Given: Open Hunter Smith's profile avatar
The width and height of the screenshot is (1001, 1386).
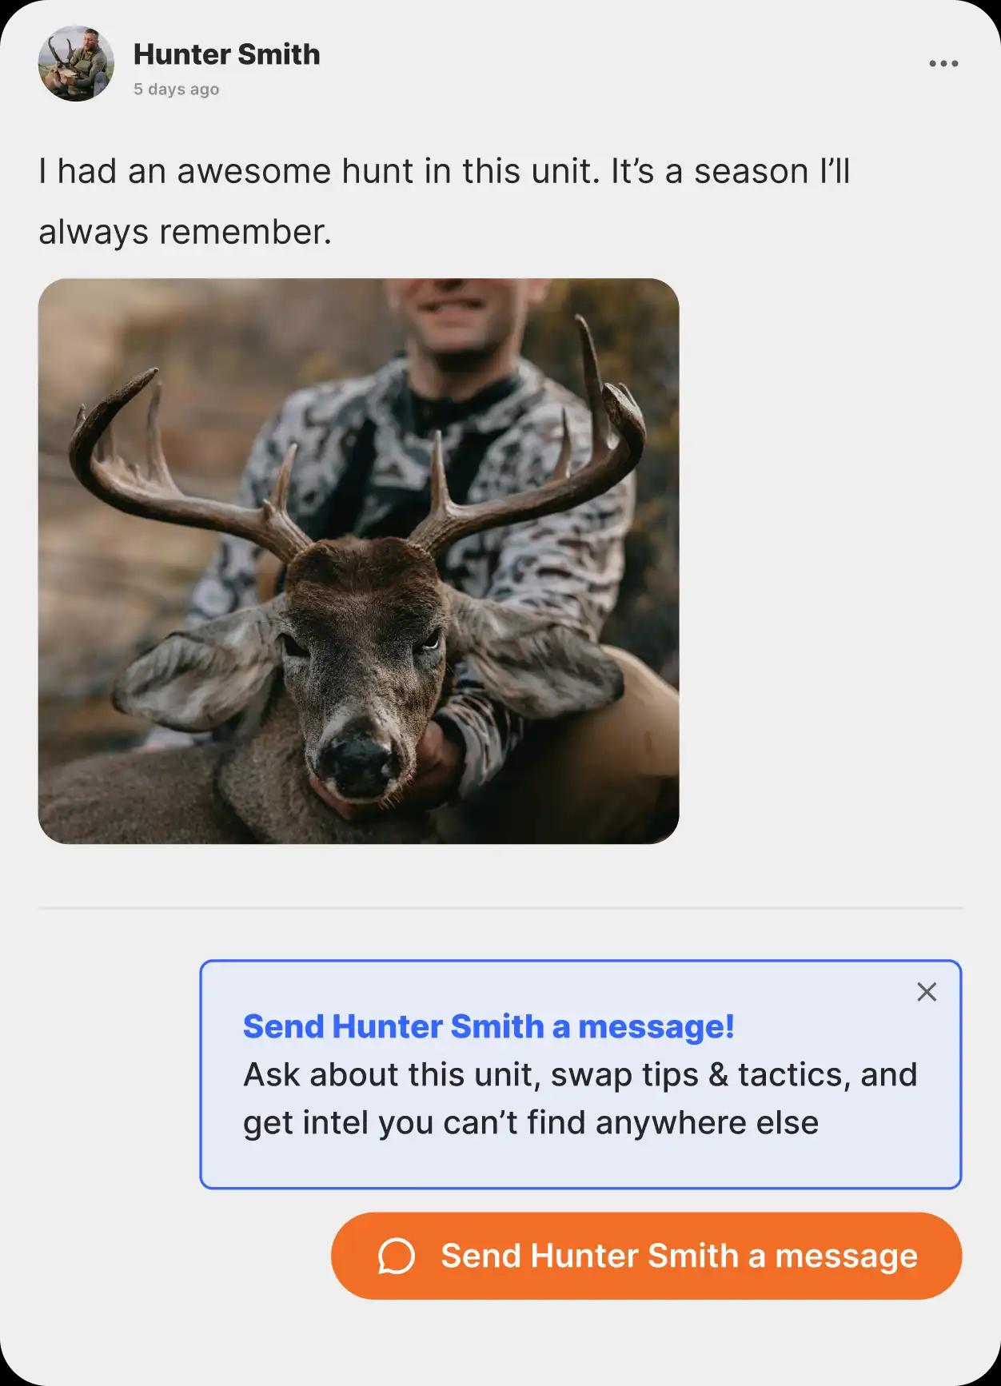Looking at the screenshot, I should pos(76,63).
